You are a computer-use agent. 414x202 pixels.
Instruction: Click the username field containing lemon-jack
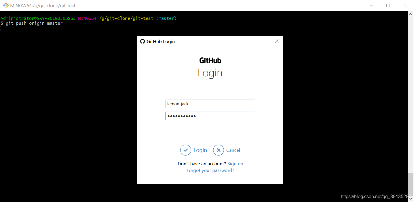210,104
